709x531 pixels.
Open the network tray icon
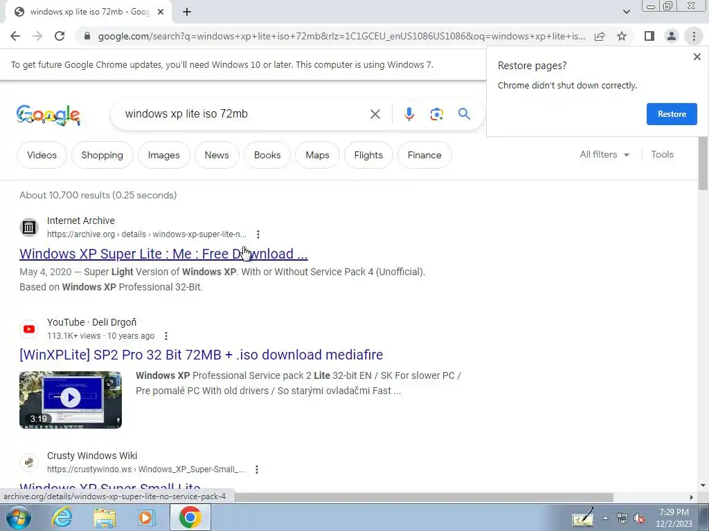tap(622, 519)
